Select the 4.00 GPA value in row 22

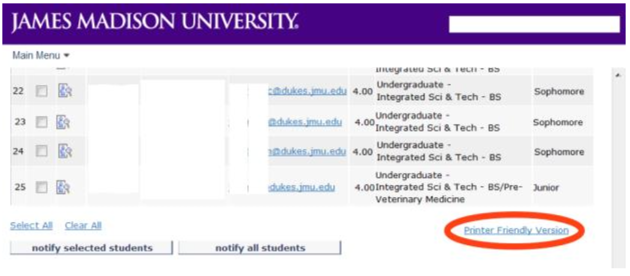click(363, 91)
